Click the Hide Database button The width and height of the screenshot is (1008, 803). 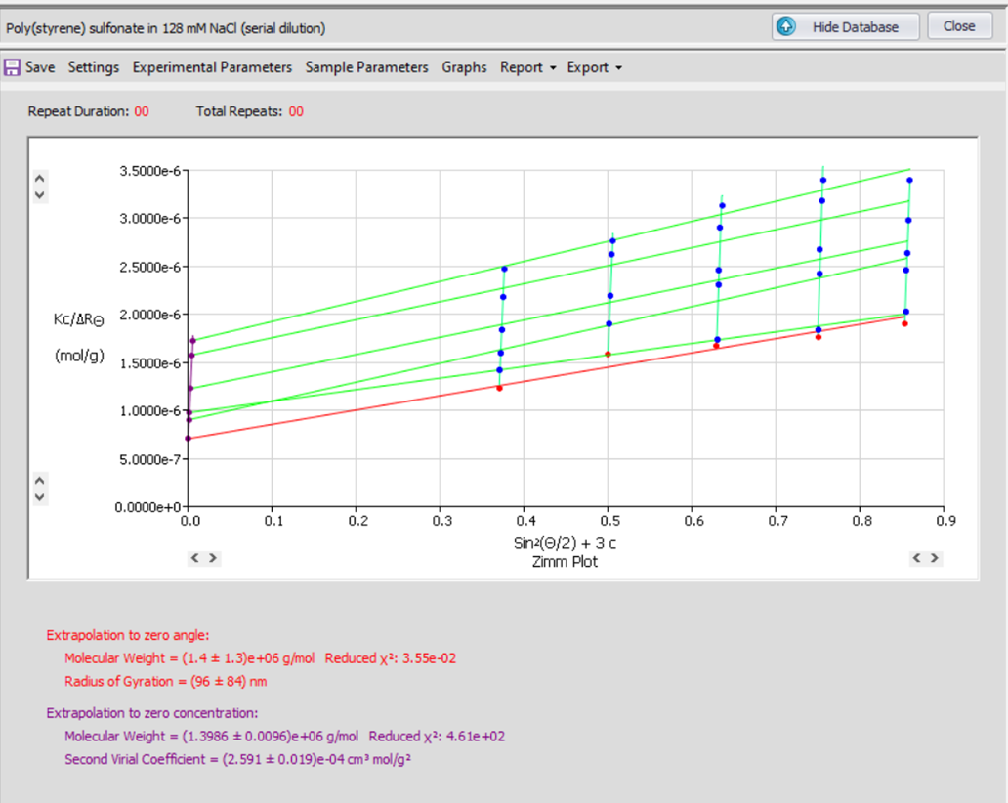tap(855, 26)
